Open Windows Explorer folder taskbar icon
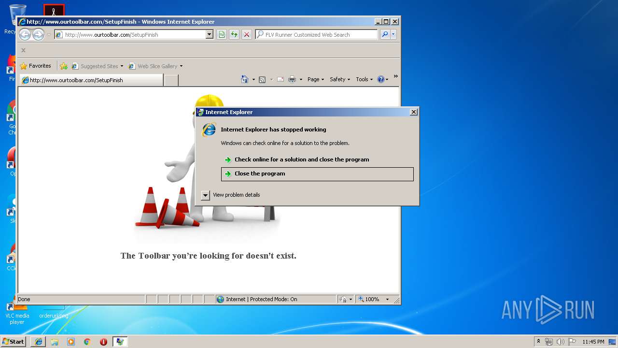Viewport: 618px width, 348px height. point(55,341)
